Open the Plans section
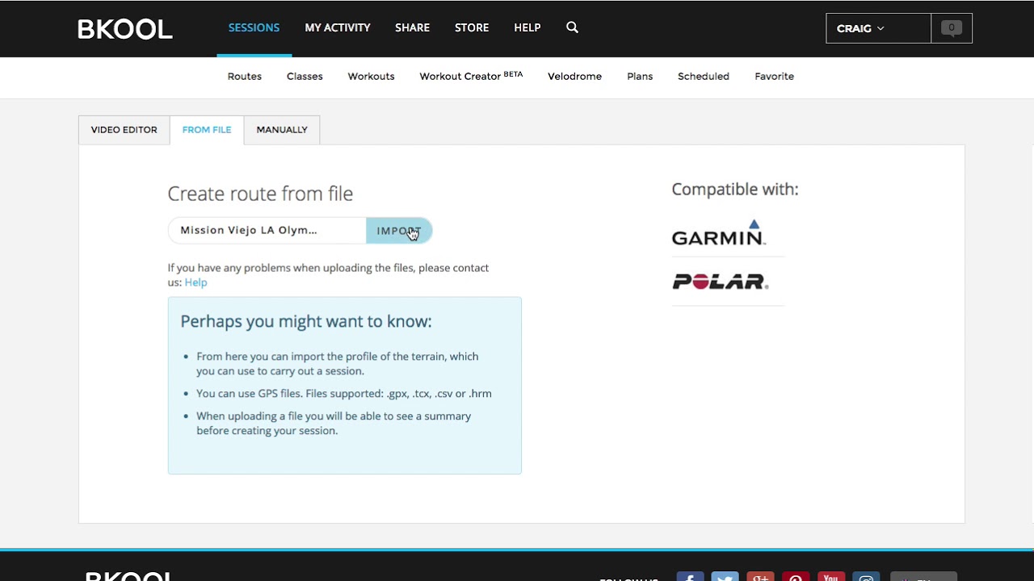The height and width of the screenshot is (581, 1034). pos(640,76)
